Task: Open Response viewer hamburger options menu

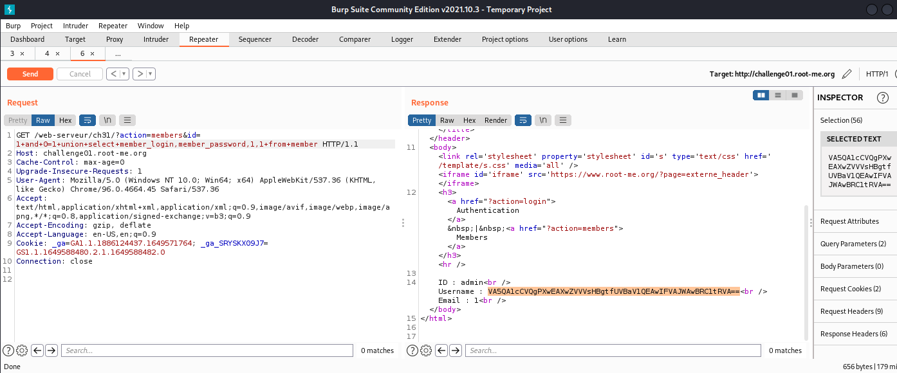Action: (x=564, y=120)
